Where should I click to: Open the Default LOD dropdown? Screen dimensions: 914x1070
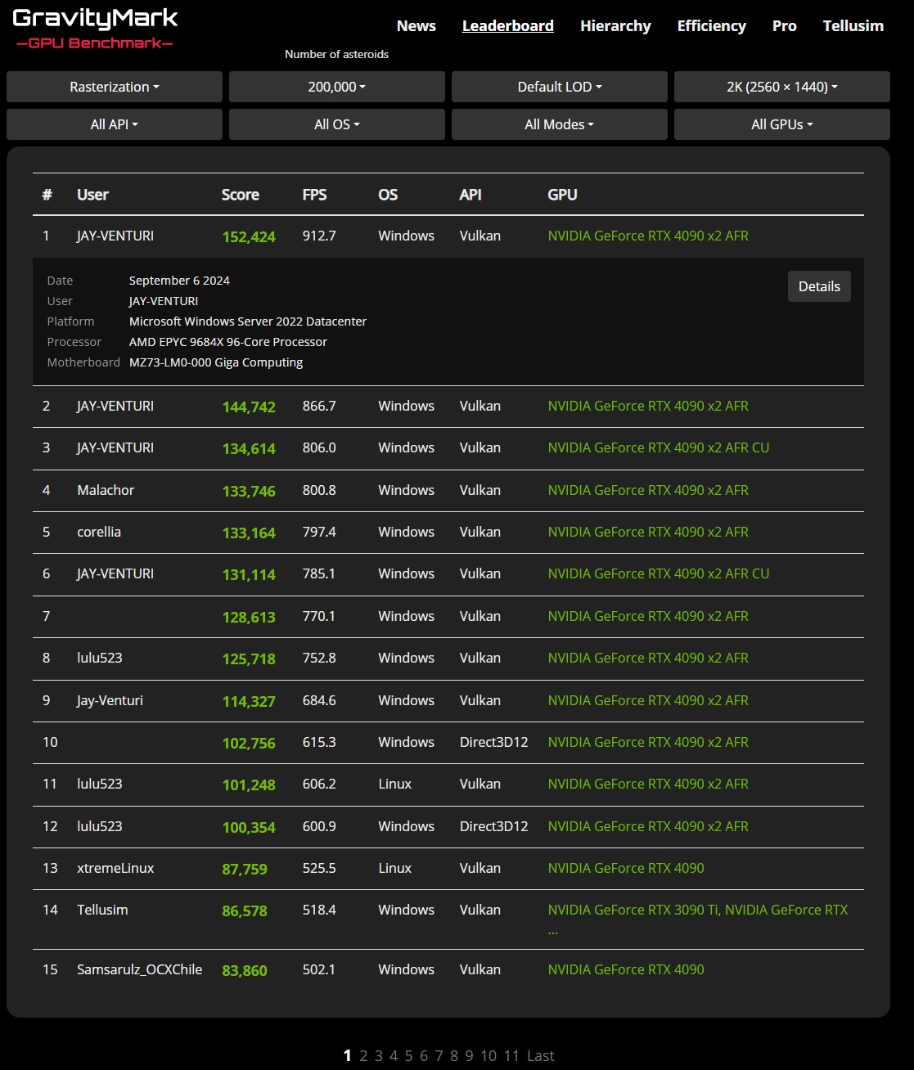click(559, 87)
